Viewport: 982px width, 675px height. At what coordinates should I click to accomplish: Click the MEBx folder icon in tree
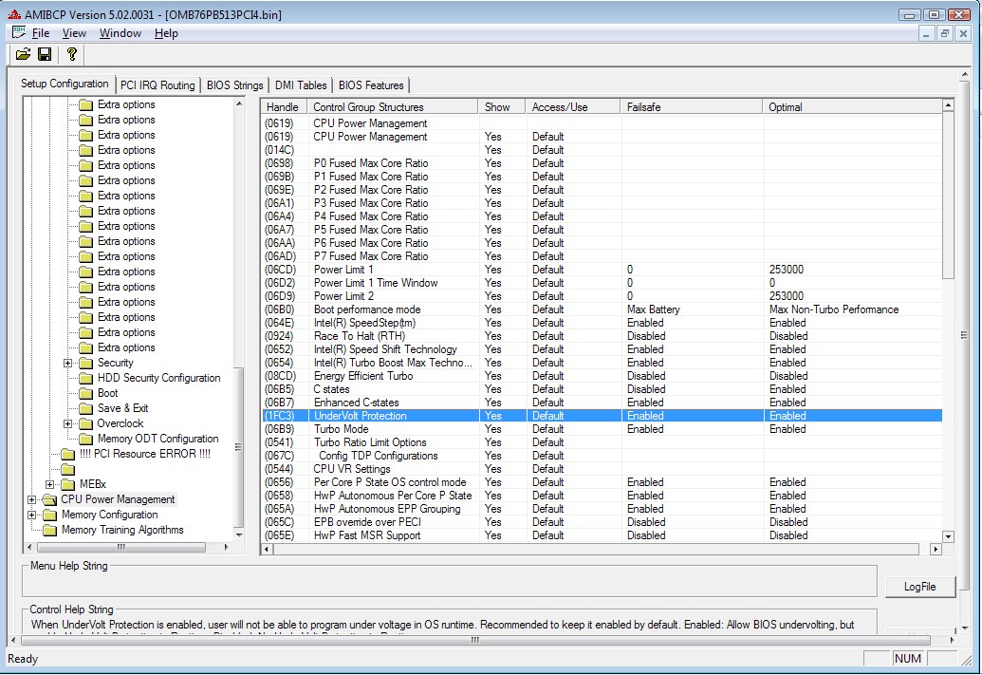[67, 484]
